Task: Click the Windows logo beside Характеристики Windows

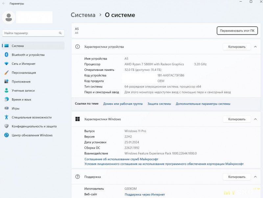Action: [78, 119]
